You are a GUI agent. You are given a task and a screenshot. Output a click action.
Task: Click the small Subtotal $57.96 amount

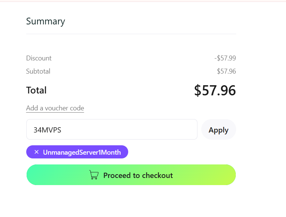[226, 71]
